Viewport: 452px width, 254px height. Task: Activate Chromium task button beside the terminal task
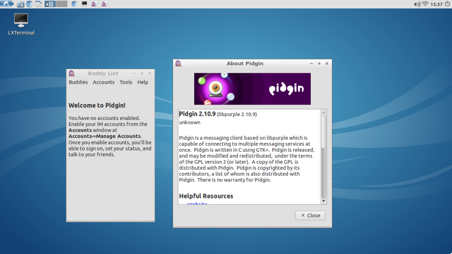[74, 4]
